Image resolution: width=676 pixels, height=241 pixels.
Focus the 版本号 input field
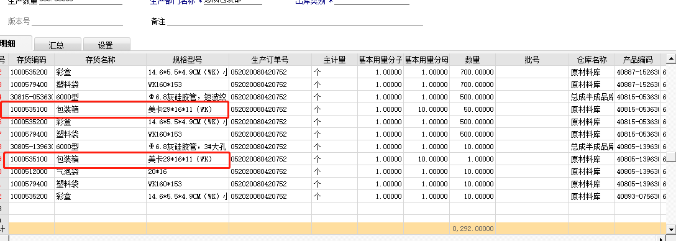tap(77, 21)
